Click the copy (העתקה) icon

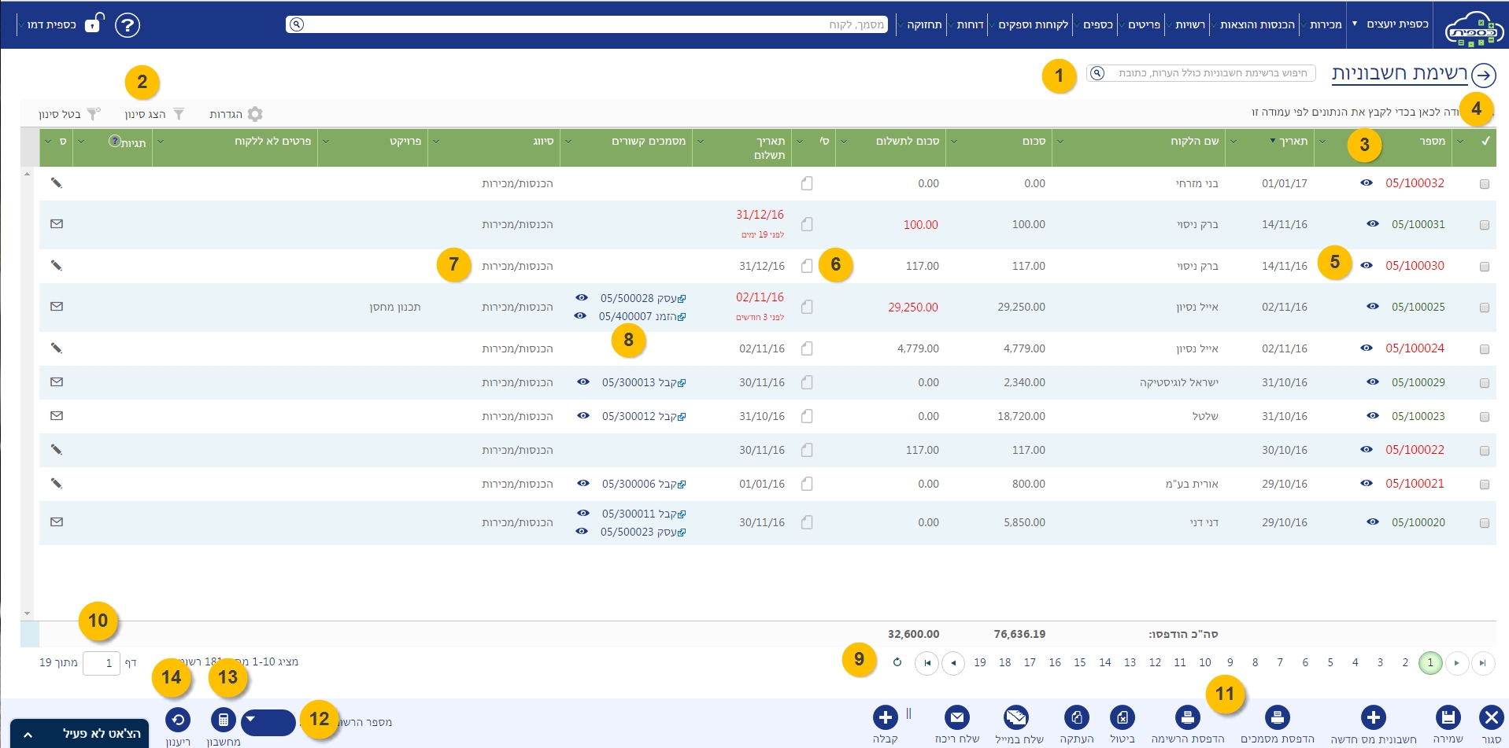[x=1076, y=717]
